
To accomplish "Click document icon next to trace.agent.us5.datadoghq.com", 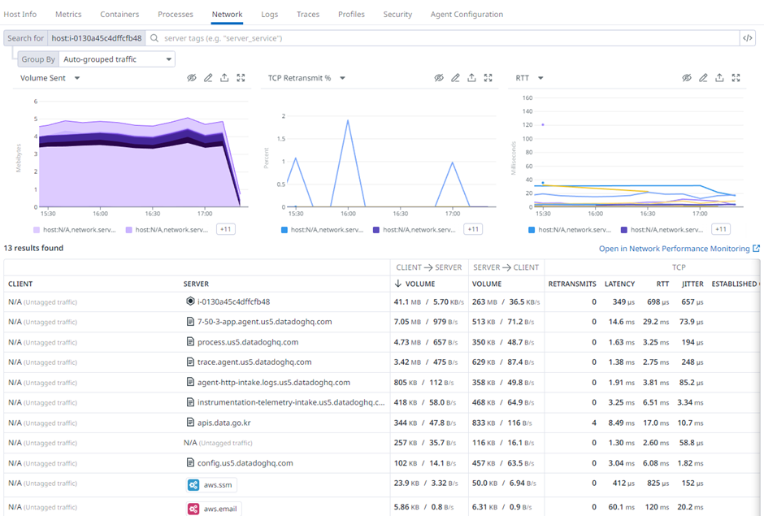I will coord(190,362).
